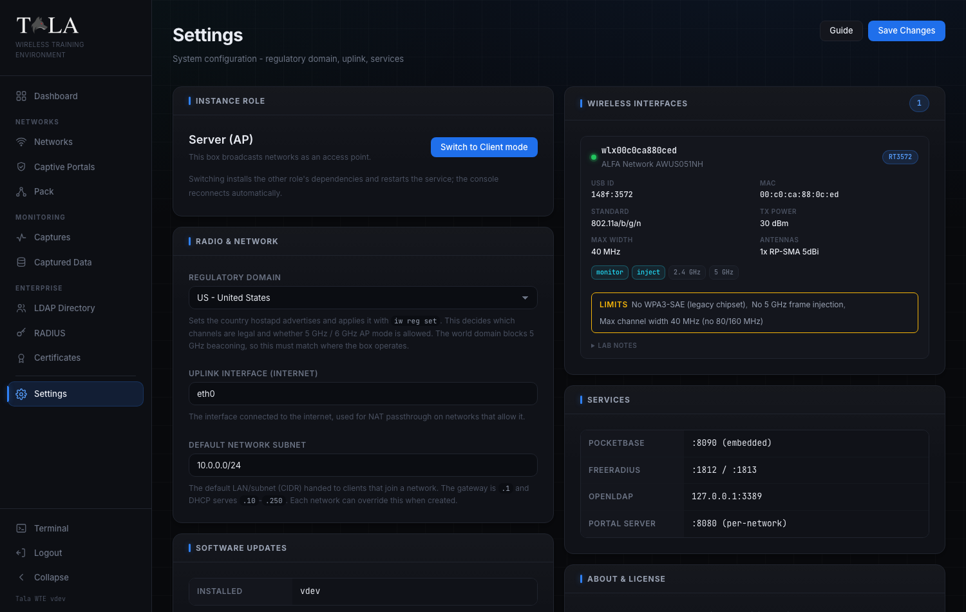Click FreeRADIUS ports :1812 / :1813
966x612 pixels.
(724, 470)
